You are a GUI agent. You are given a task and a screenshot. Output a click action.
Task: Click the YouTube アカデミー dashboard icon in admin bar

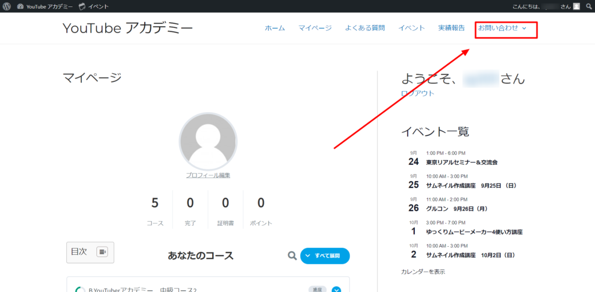click(20, 6)
